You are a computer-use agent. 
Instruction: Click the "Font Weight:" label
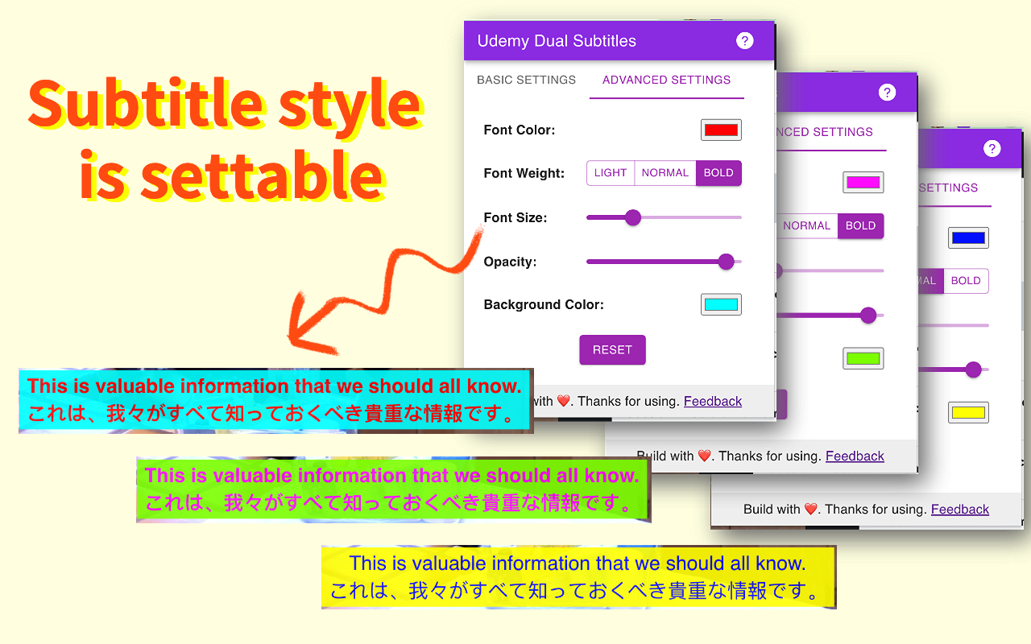[x=524, y=173]
